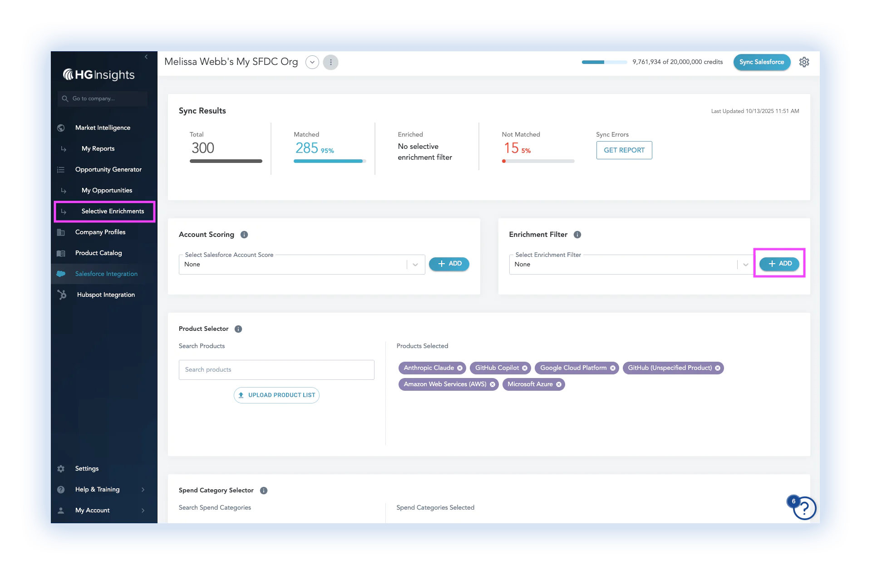Image resolution: width=877 pixels, height=565 pixels.
Task: Click the No selective enrichment filter text
Action: (x=425, y=152)
